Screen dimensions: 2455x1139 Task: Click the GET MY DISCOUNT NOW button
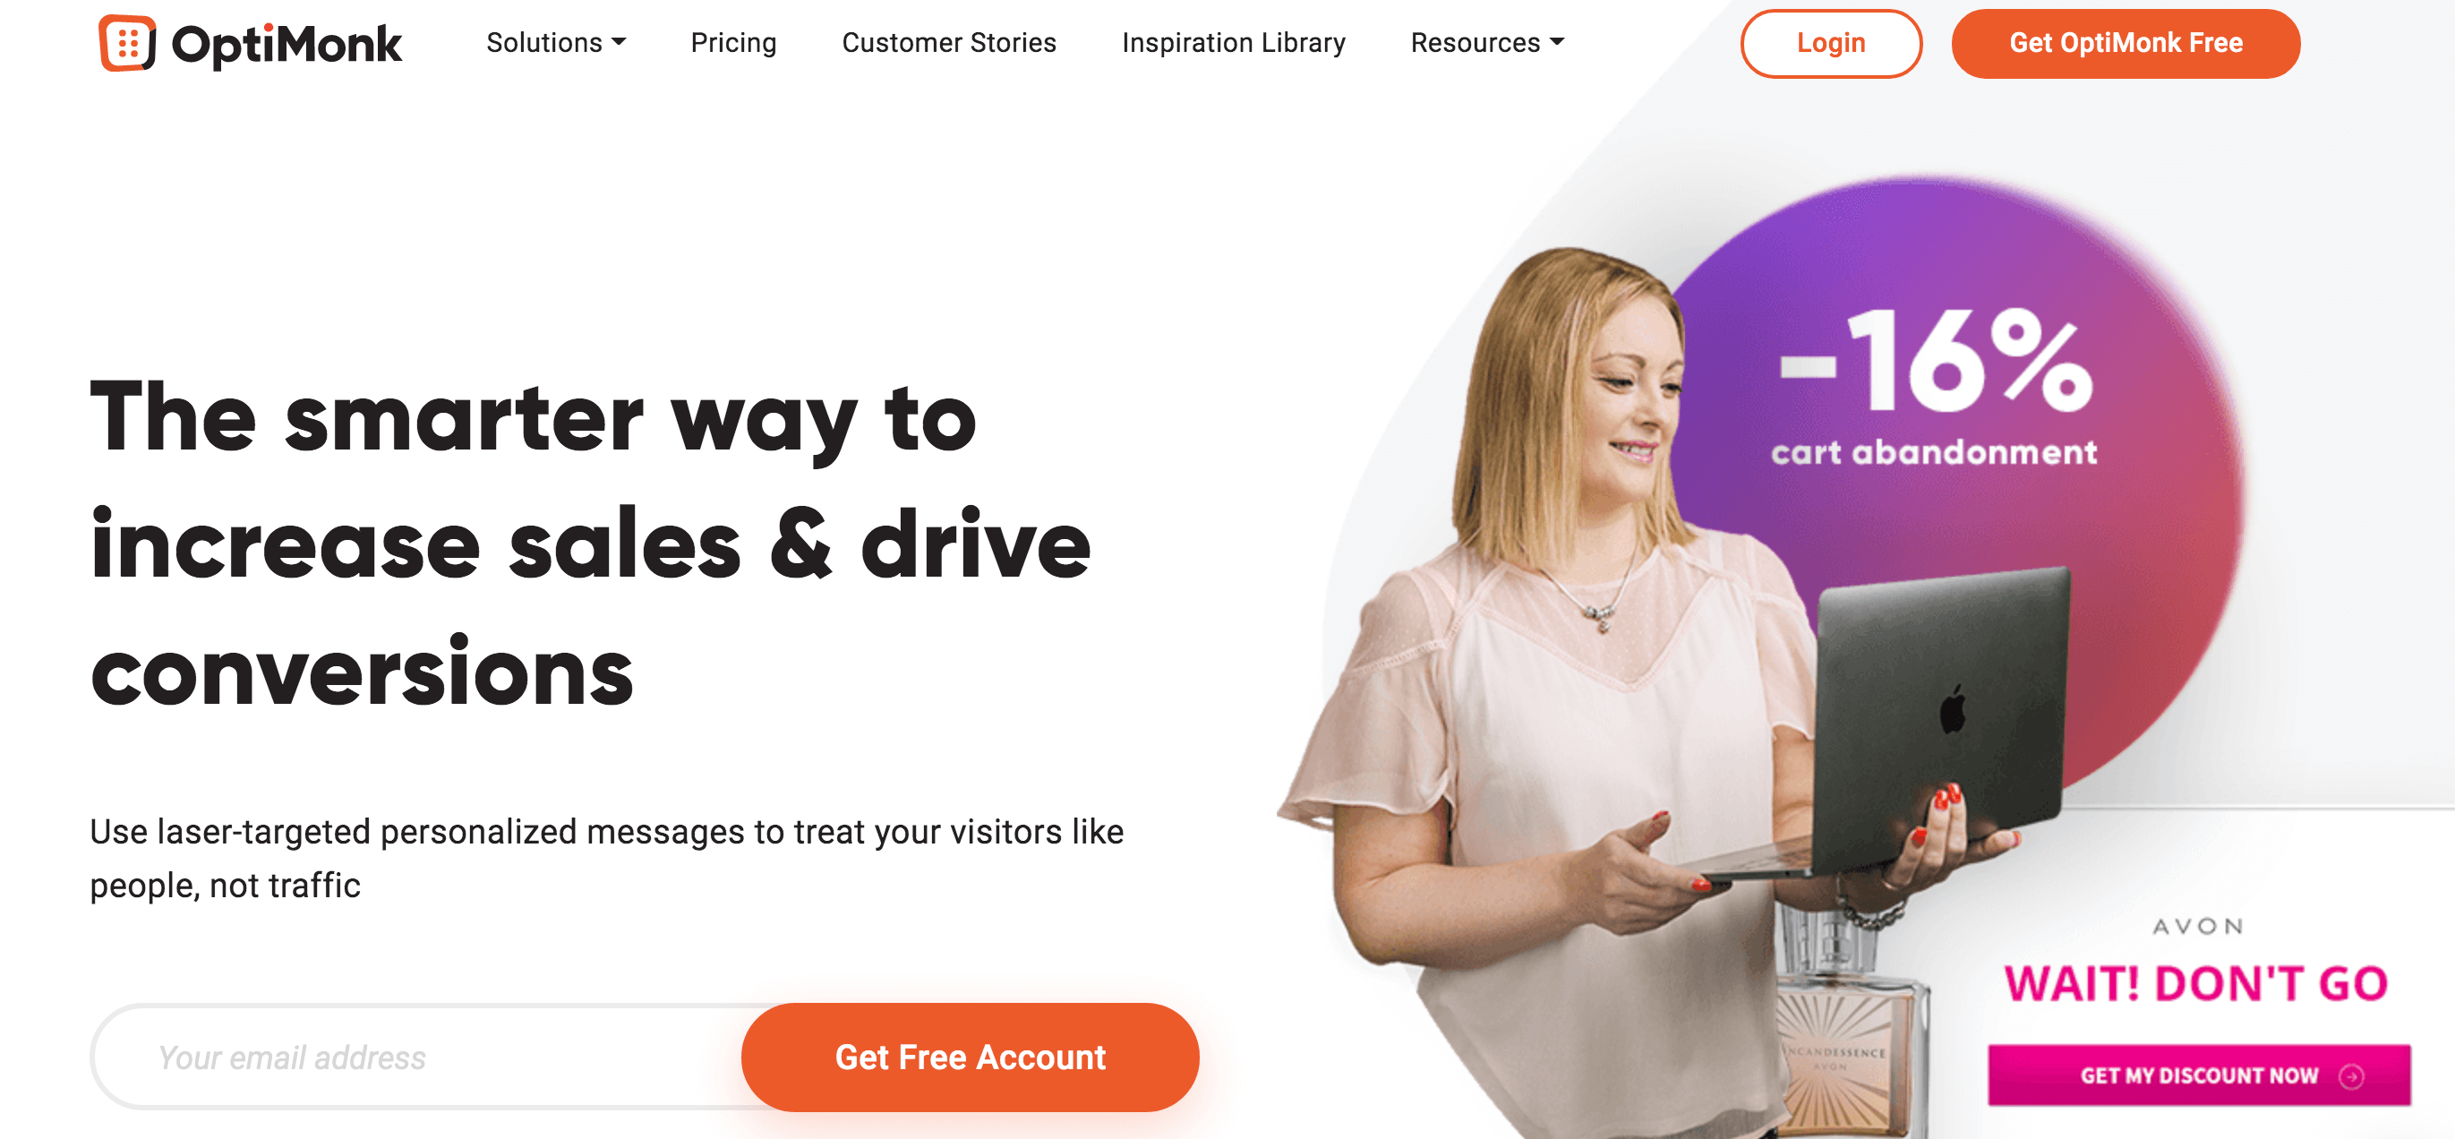(x=2199, y=1075)
